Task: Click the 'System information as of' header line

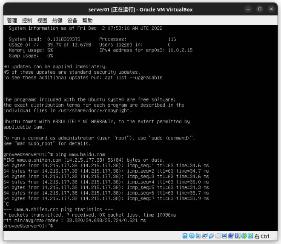Action: click(86, 28)
